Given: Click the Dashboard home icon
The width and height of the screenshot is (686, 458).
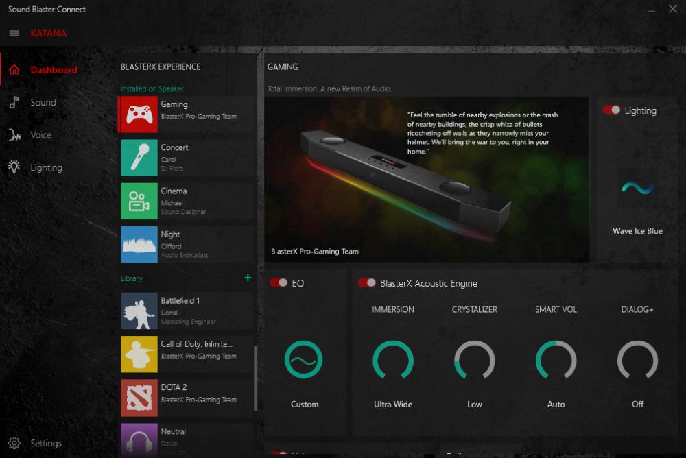Looking at the screenshot, I should click(14, 69).
